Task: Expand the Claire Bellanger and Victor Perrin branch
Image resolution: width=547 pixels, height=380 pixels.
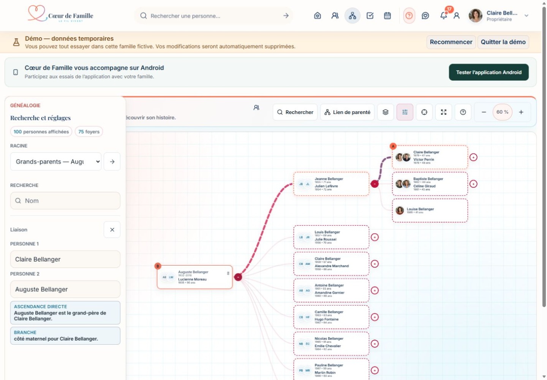Action: [473, 157]
